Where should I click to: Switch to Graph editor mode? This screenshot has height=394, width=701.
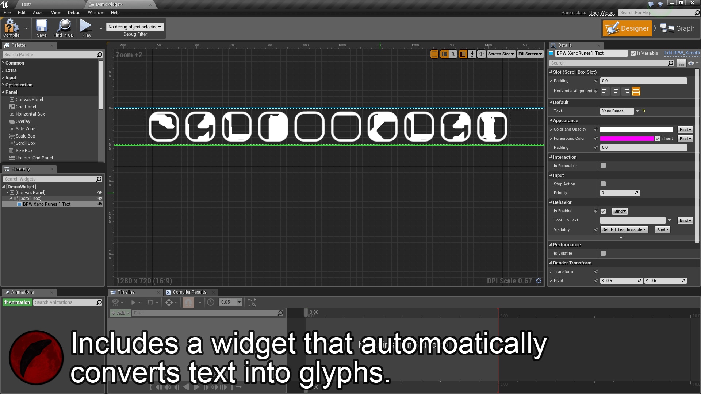pyautogui.click(x=678, y=28)
